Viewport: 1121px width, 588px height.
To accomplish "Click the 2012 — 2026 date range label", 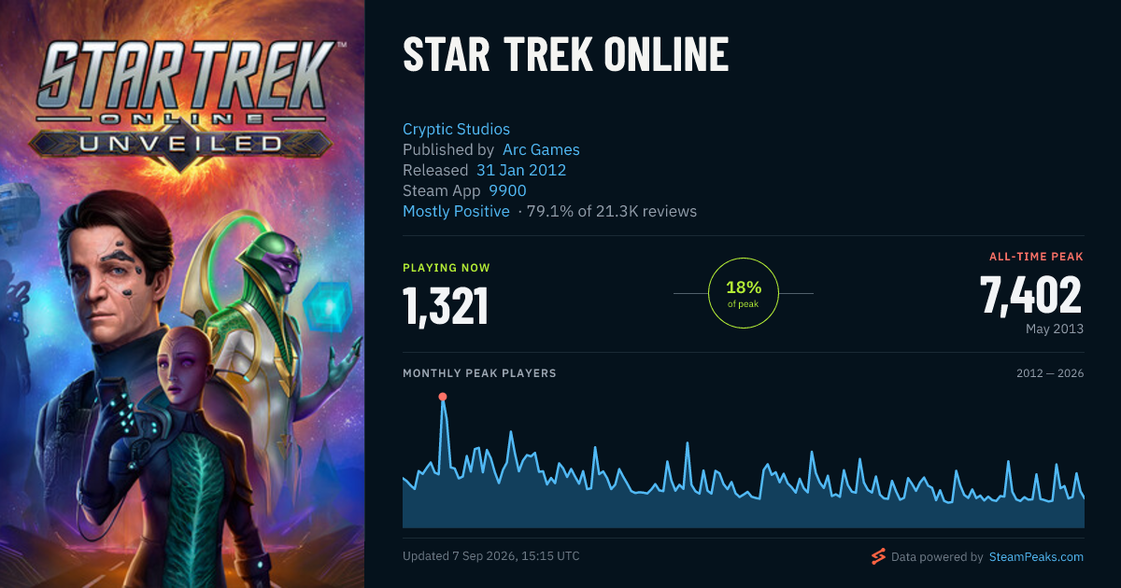I will point(1050,373).
